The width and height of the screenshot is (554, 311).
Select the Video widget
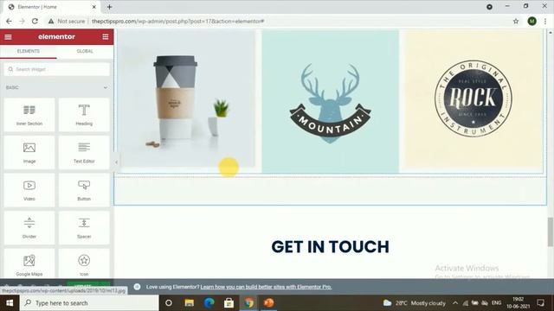(29, 190)
